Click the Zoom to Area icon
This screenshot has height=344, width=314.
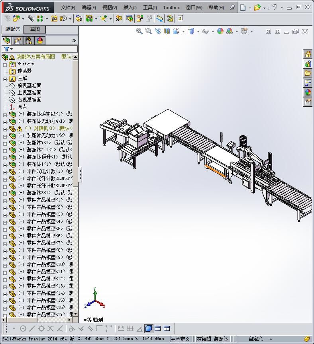click(149, 31)
